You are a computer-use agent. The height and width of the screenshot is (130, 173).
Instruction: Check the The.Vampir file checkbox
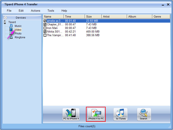coord(45,35)
